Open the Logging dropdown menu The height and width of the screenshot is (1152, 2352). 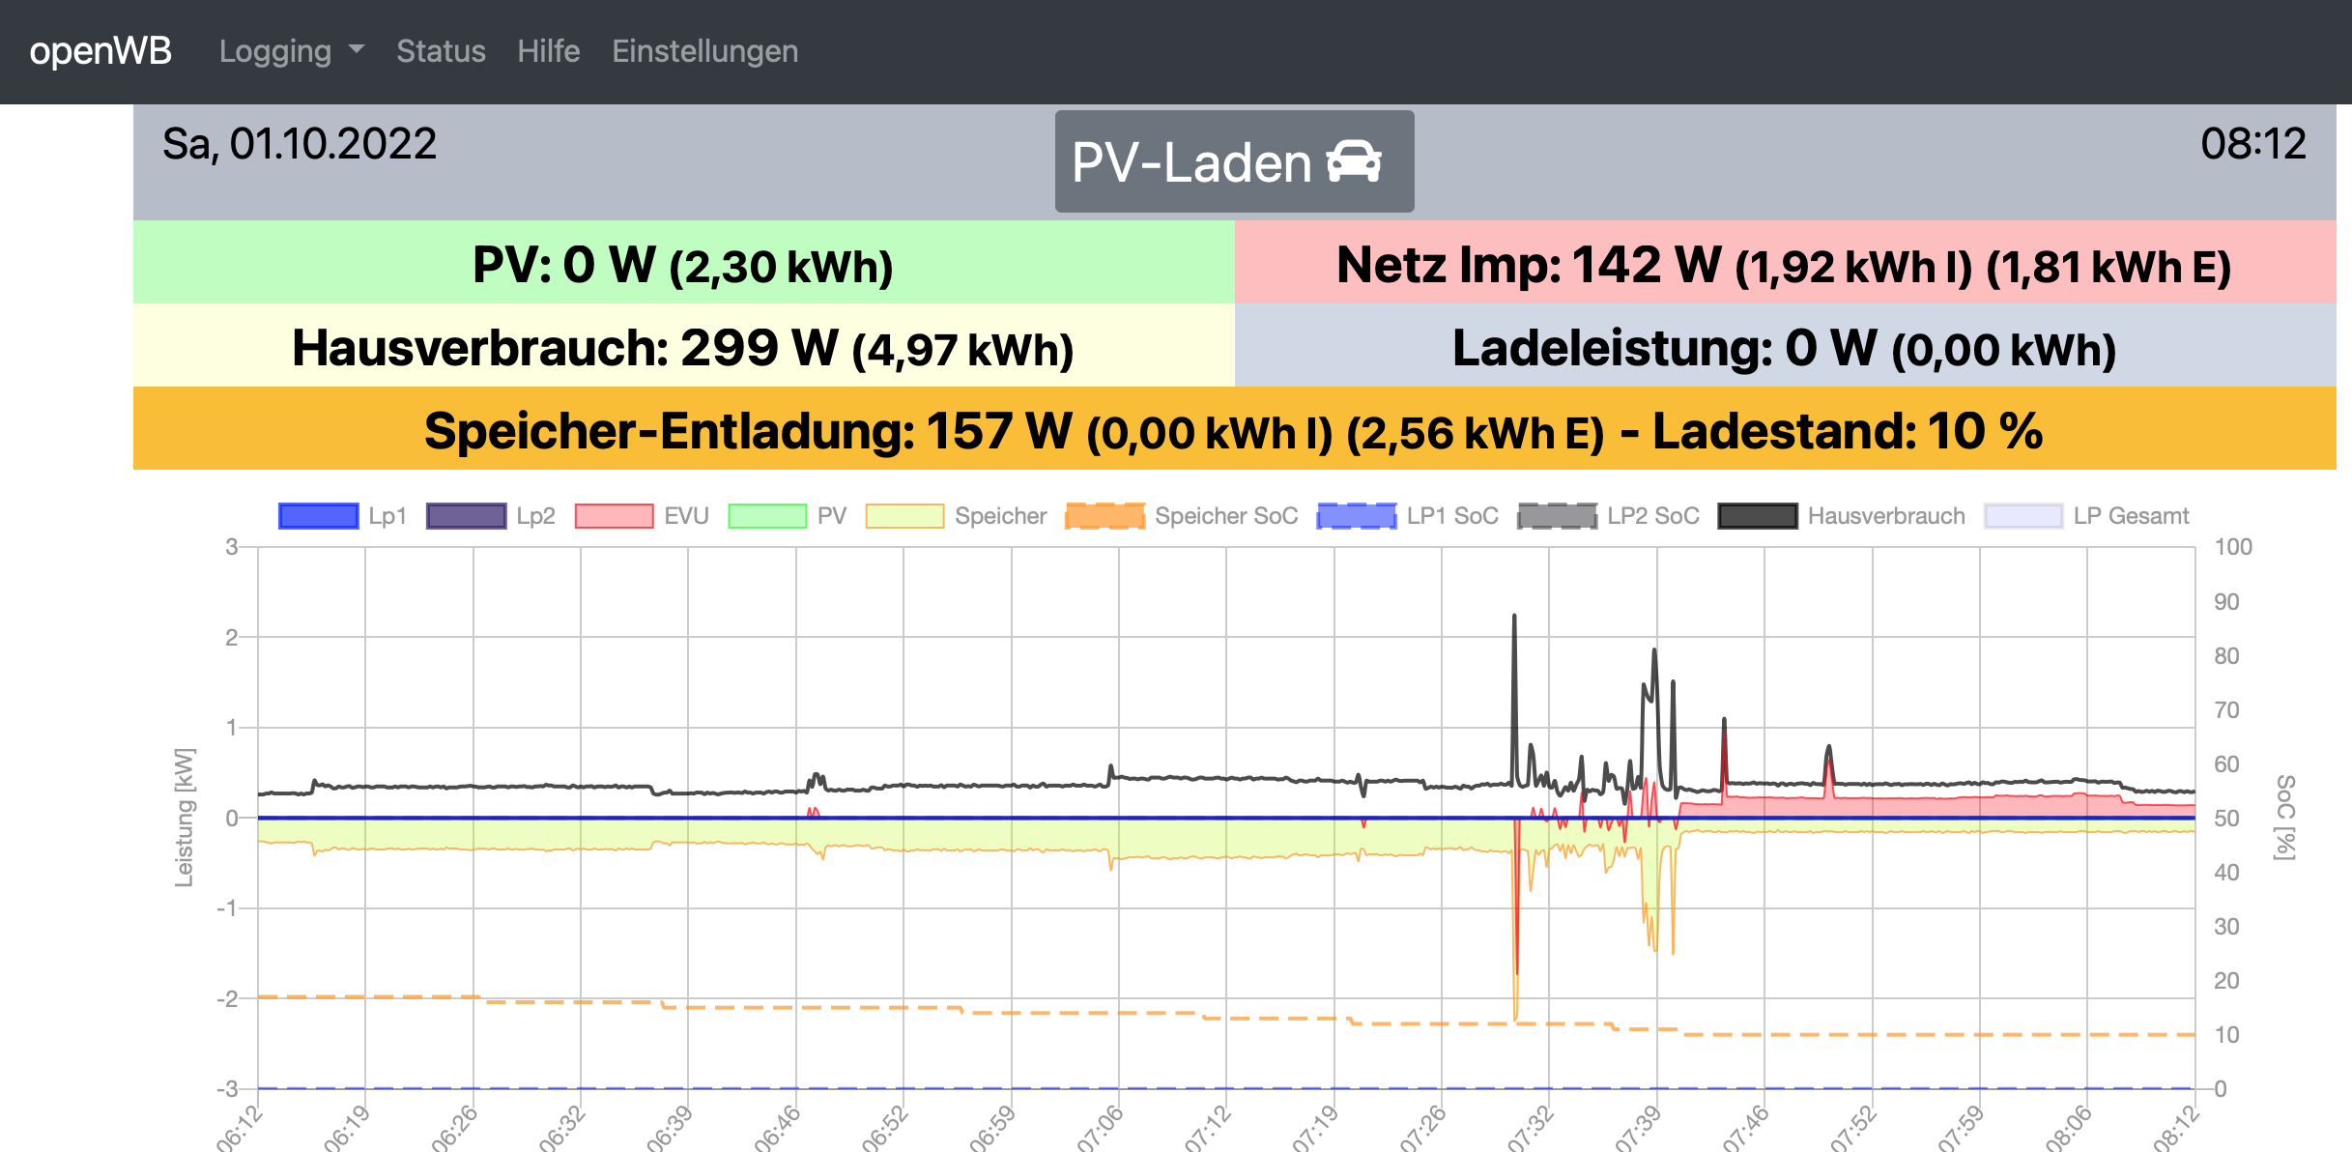275,51
